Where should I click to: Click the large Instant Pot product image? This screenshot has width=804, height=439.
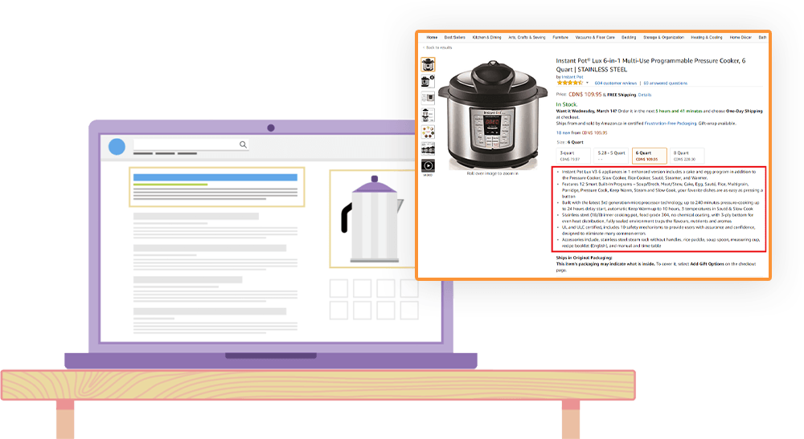(x=492, y=114)
